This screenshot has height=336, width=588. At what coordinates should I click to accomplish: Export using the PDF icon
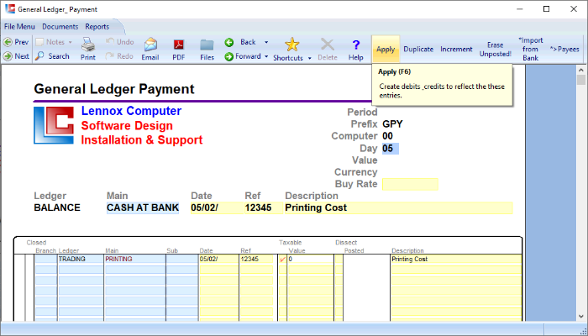coord(178,49)
